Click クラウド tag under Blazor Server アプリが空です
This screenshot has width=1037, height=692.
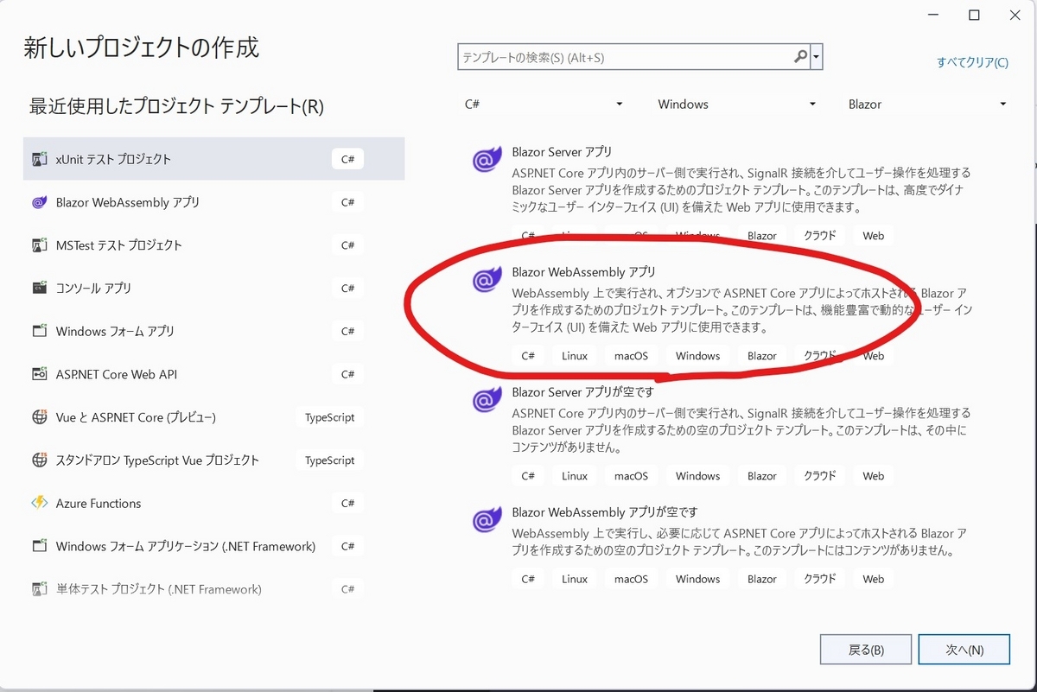820,476
